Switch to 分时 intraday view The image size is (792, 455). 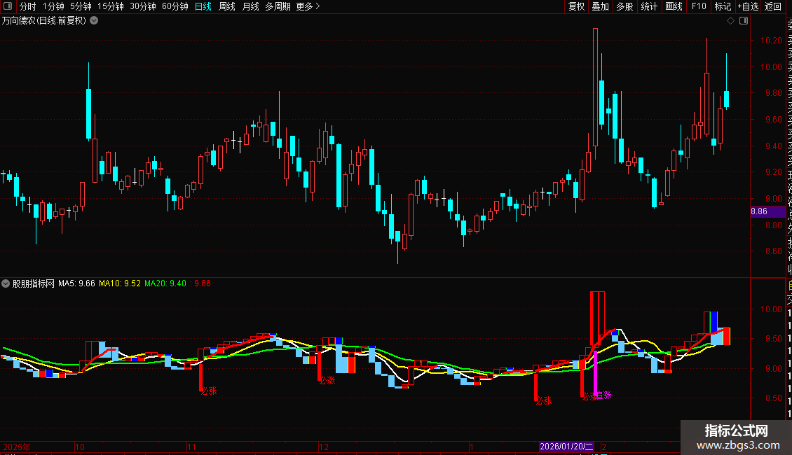28,6
